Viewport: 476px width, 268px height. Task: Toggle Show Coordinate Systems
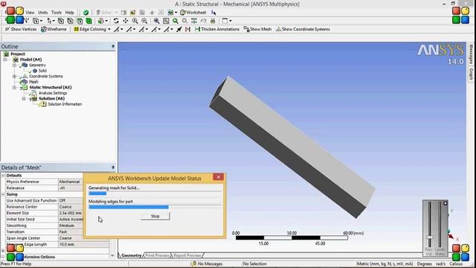(303, 29)
